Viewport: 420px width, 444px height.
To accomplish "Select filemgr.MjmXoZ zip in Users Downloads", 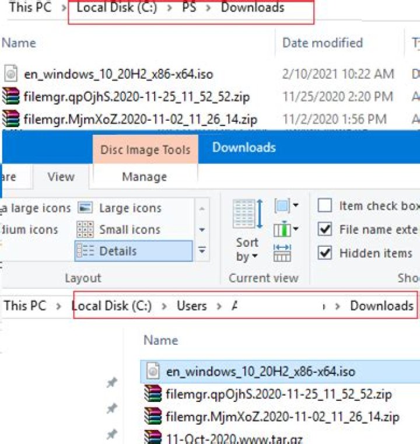I will tap(282, 417).
